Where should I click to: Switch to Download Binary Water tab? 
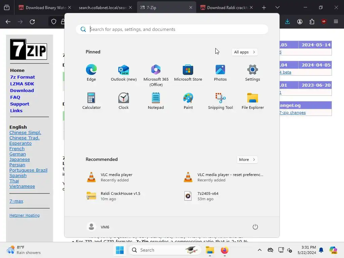(x=45, y=7)
